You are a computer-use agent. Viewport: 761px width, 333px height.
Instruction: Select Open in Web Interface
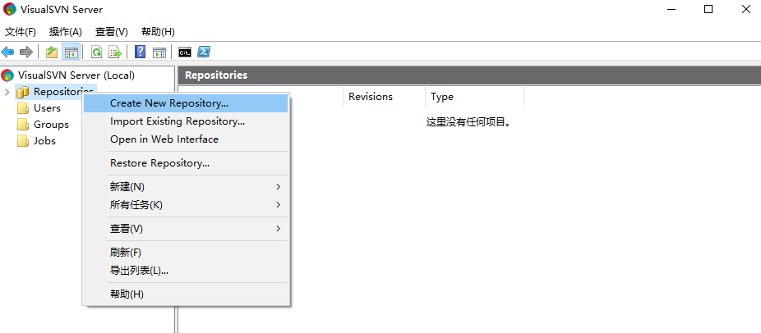186,139
